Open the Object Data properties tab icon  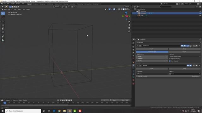point(133,77)
